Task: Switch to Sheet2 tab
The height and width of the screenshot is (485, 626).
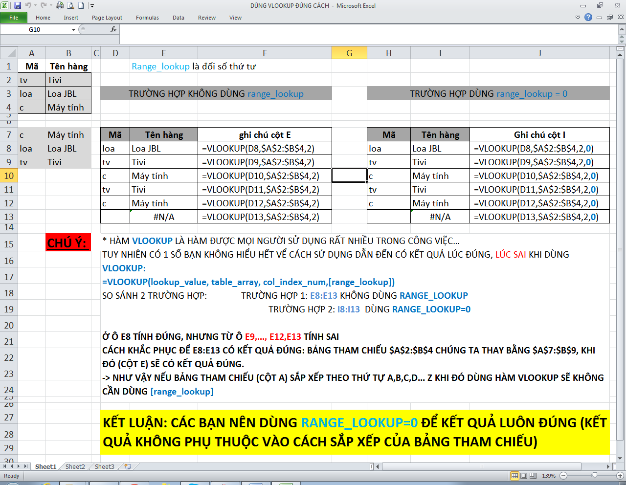Action: click(x=75, y=467)
